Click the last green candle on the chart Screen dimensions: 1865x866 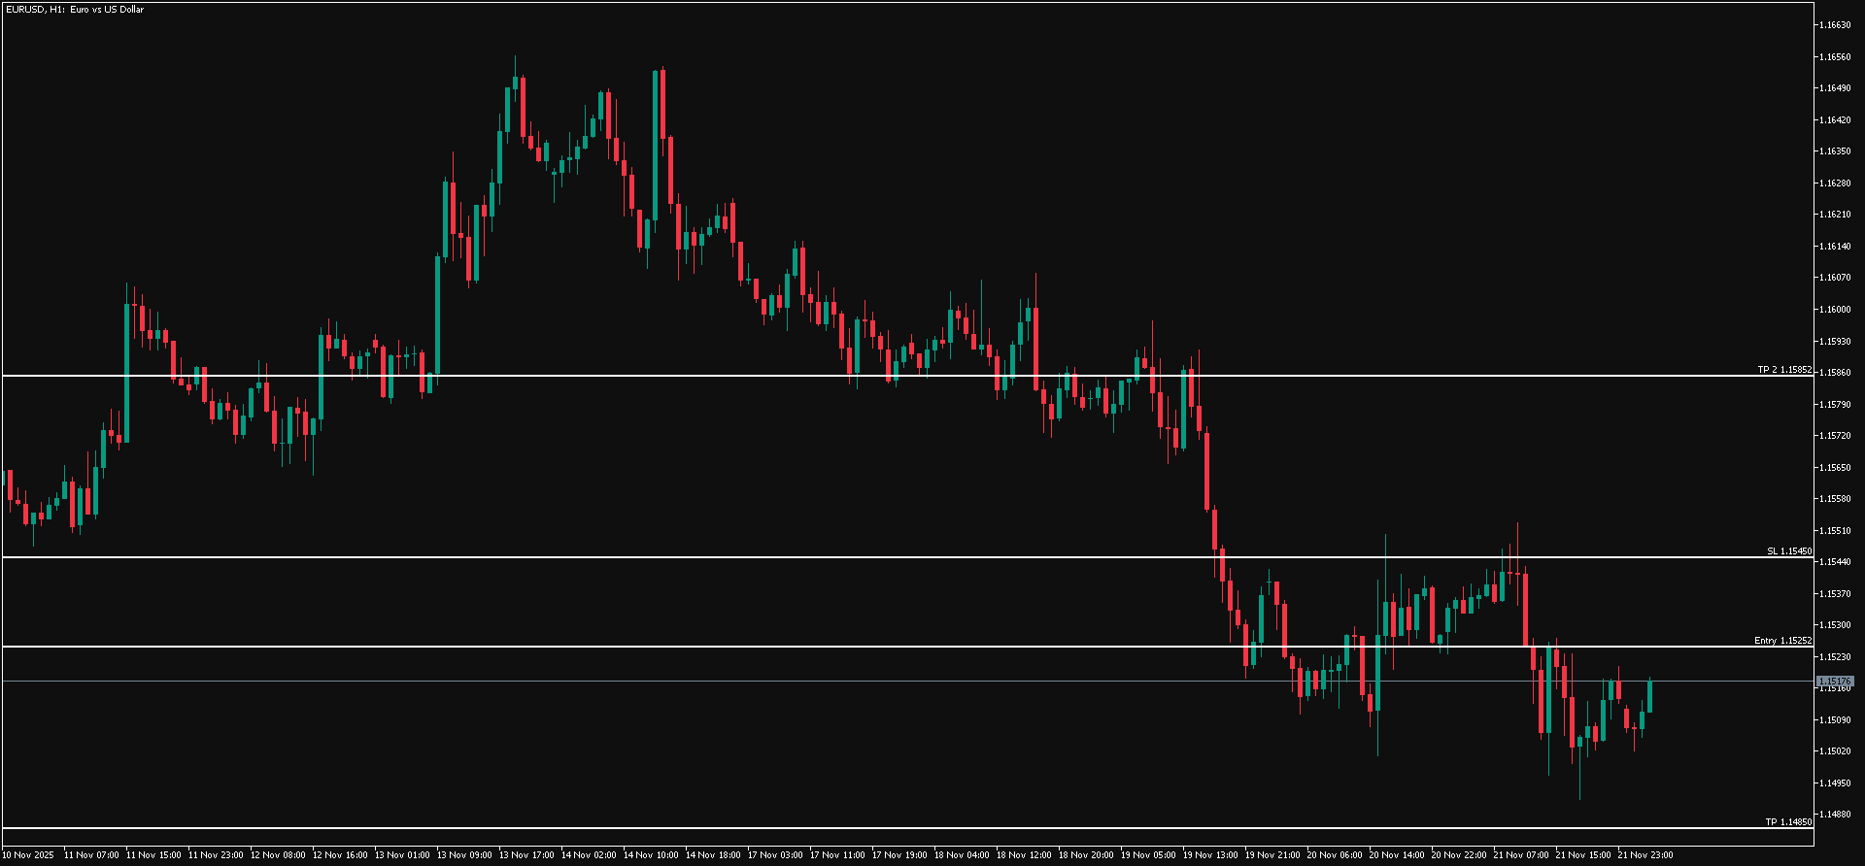pyautogui.click(x=1649, y=697)
